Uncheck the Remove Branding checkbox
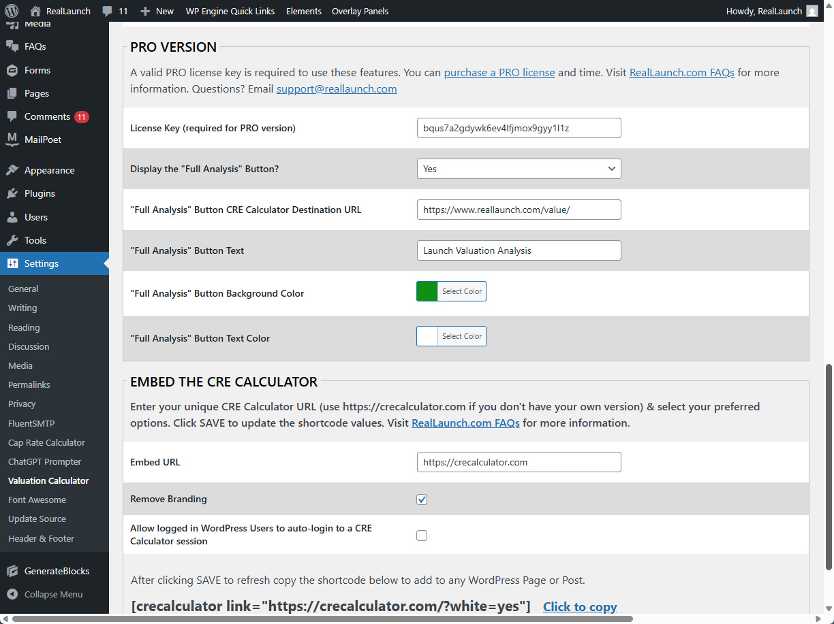This screenshot has height=624, width=834. 422,499
